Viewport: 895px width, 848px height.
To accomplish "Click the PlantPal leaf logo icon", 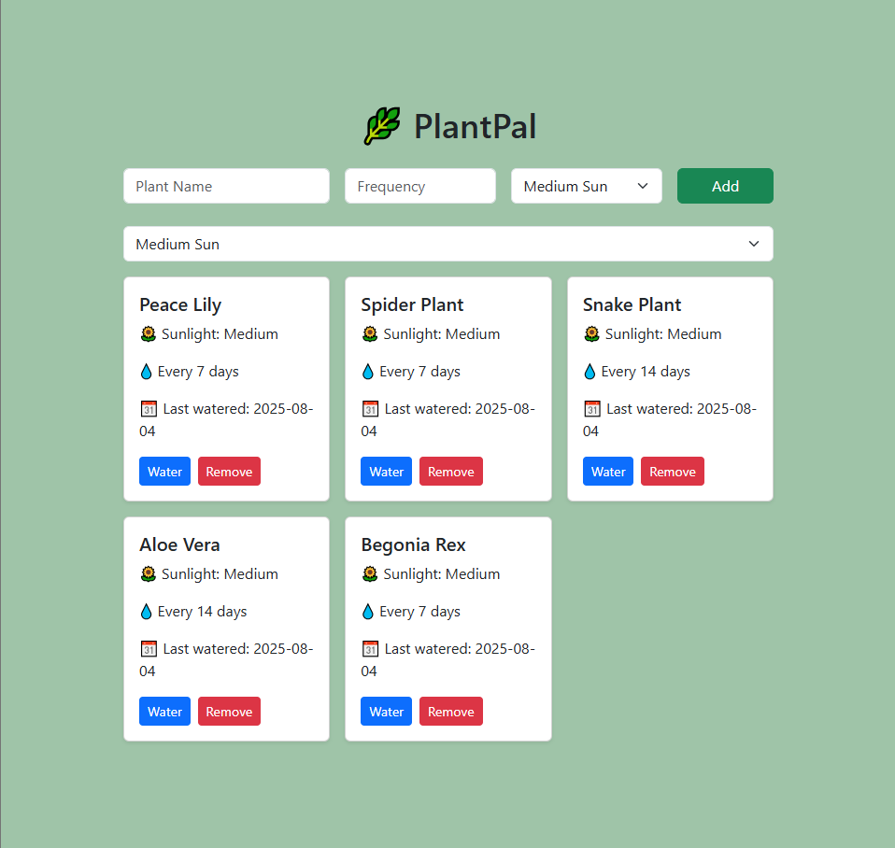I will pyautogui.click(x=382, y=126).
